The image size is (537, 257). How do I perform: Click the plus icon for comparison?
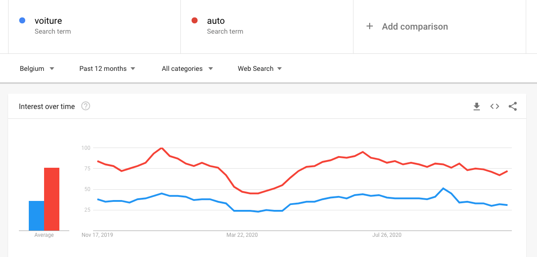[x=370, y=26]
